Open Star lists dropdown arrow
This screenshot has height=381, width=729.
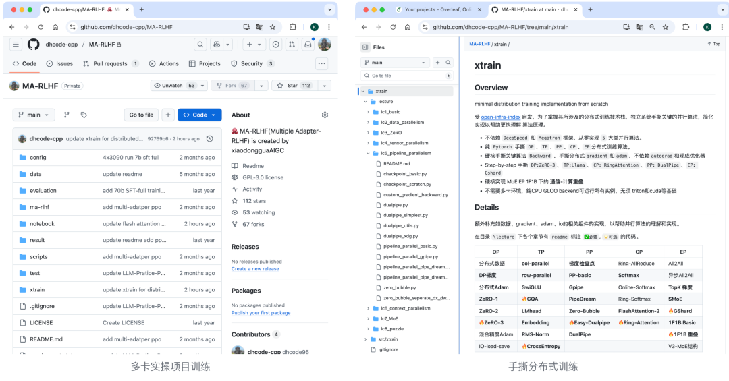(x=325, y=86)
